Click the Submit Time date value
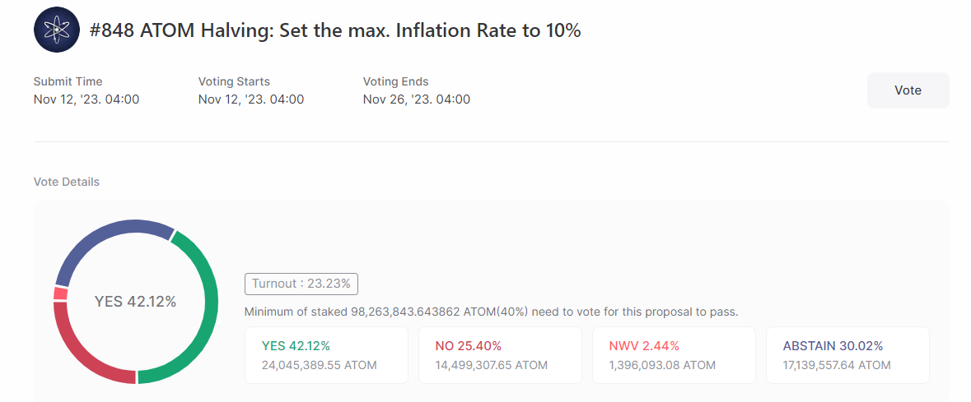Screen dimensions: 971x402 (86, 99)
